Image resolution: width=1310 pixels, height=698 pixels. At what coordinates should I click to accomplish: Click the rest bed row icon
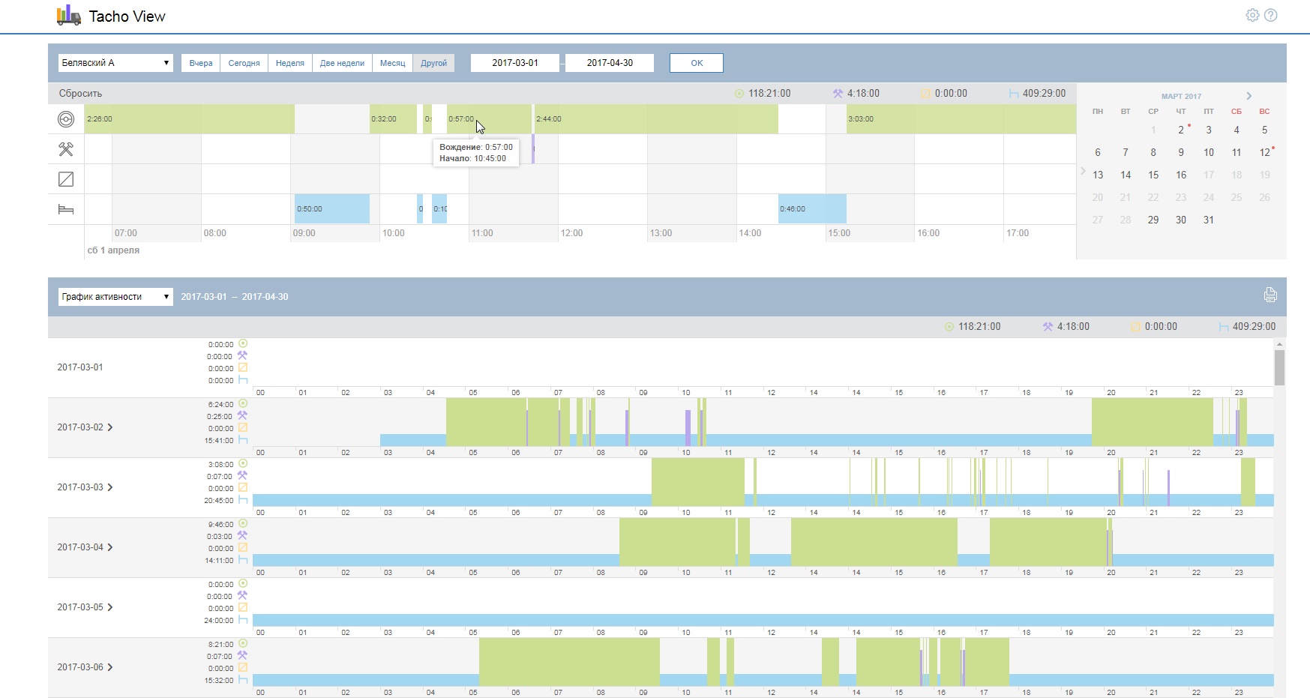click(66, 209)
